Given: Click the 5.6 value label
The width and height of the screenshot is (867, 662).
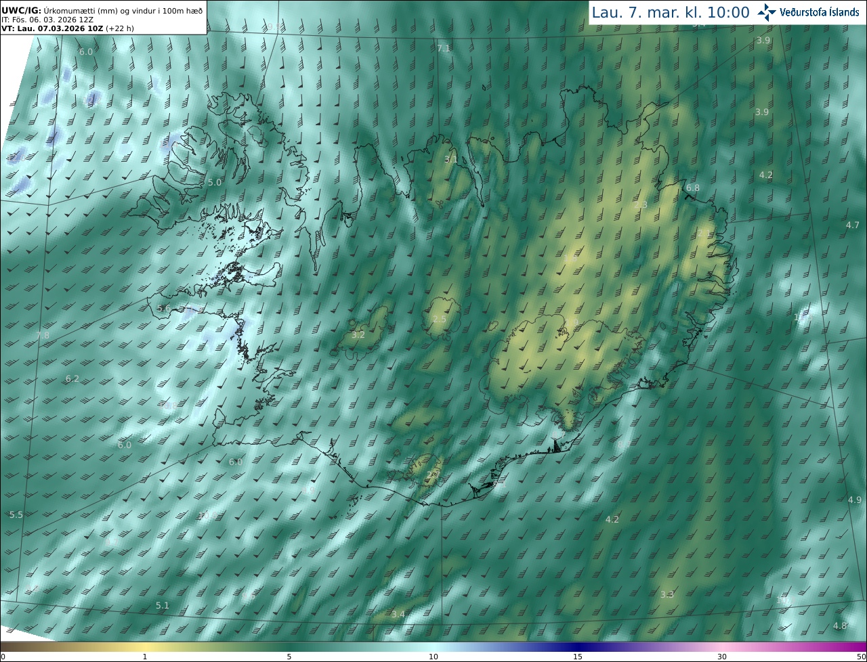Looking at the screenshot, I should pos(164,308).
